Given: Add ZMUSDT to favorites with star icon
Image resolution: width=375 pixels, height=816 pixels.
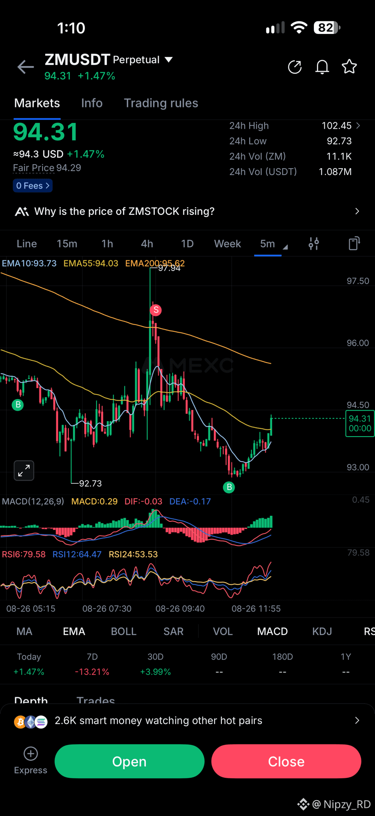Looking at the screenshot, I should pos(349,67).
